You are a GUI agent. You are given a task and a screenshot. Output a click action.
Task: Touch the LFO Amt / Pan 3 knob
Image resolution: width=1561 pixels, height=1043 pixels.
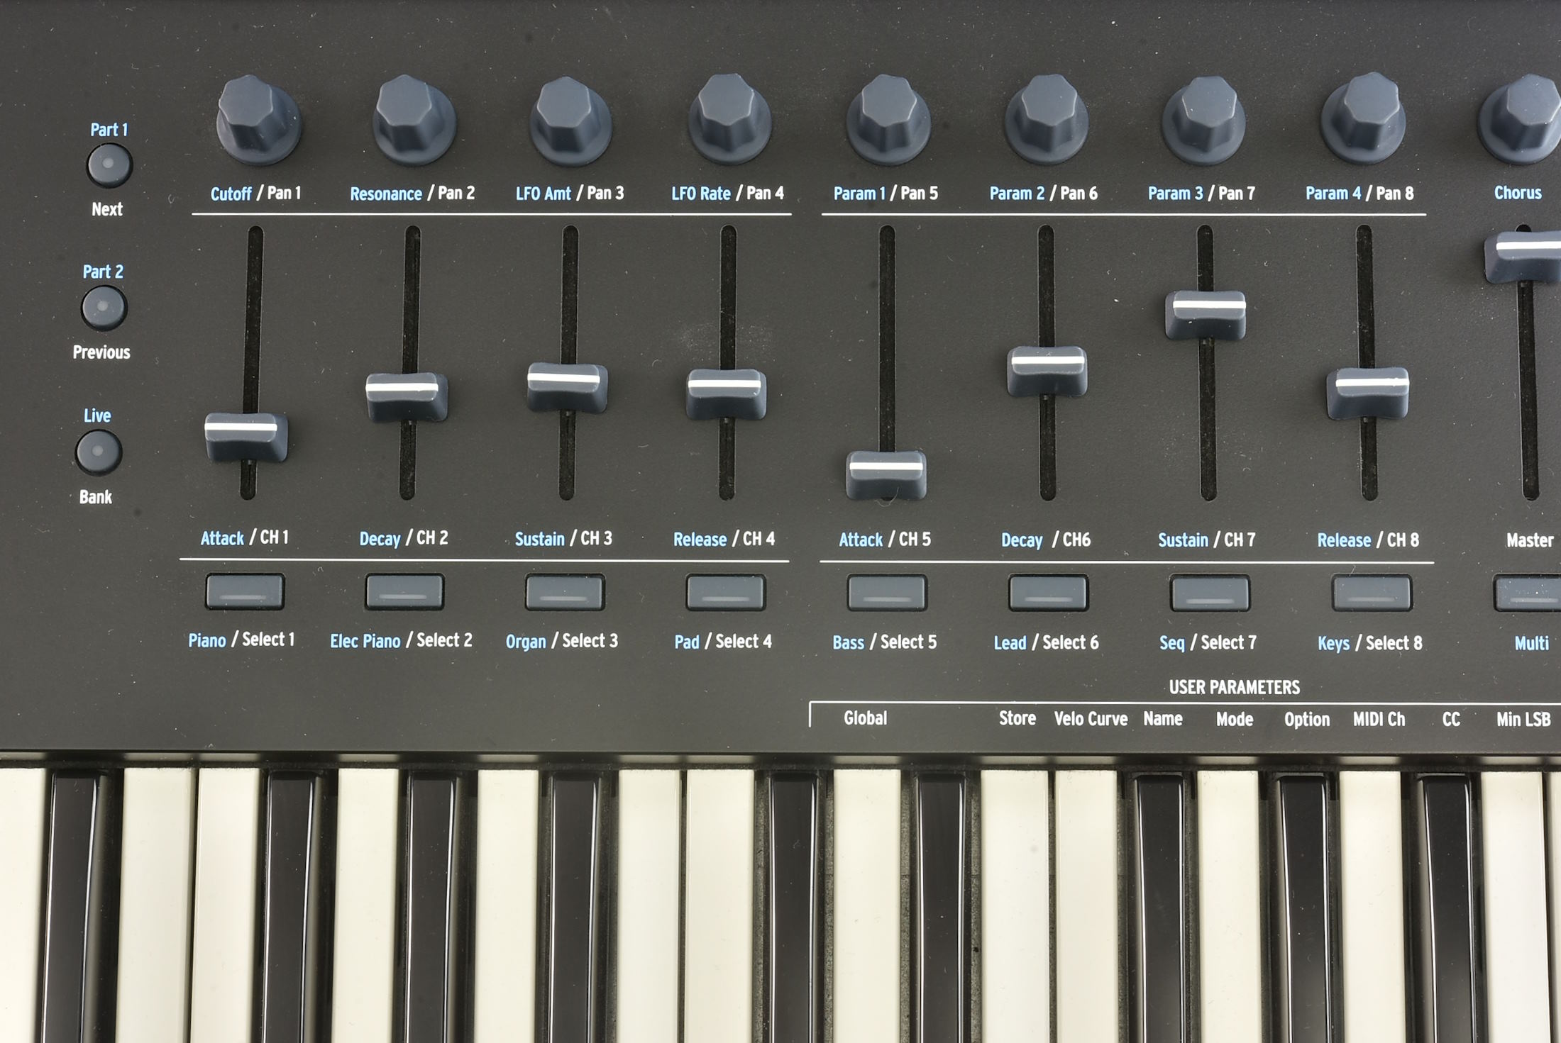[x=571, y=121]
